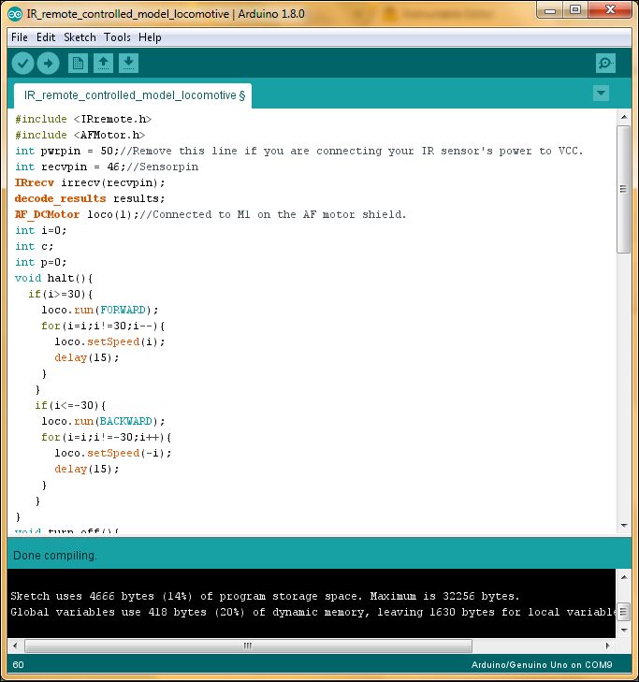639x682 pixels.
Task: Place cursor on the int recvpin line
Action: coord(107,167)
